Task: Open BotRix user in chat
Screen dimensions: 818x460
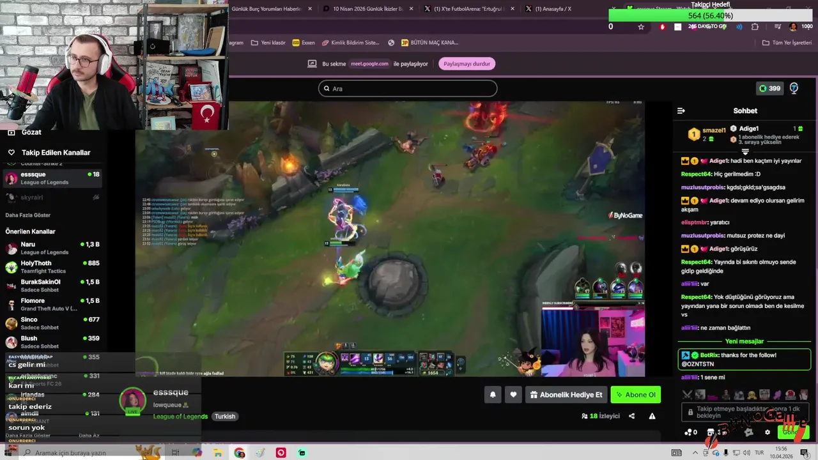Action: coord(709,355)
